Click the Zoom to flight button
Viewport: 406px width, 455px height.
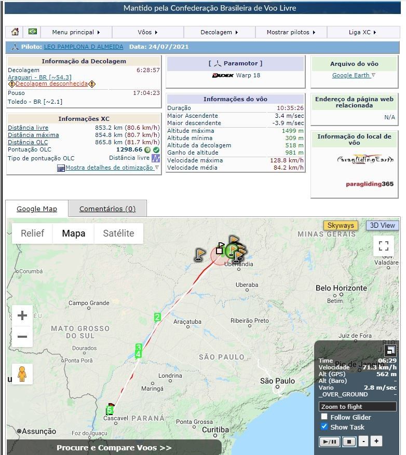[357, 407]
